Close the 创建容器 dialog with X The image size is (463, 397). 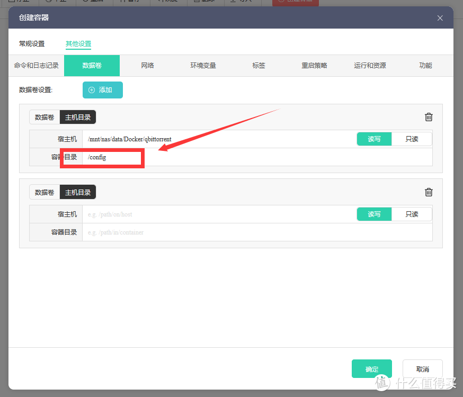440,18
